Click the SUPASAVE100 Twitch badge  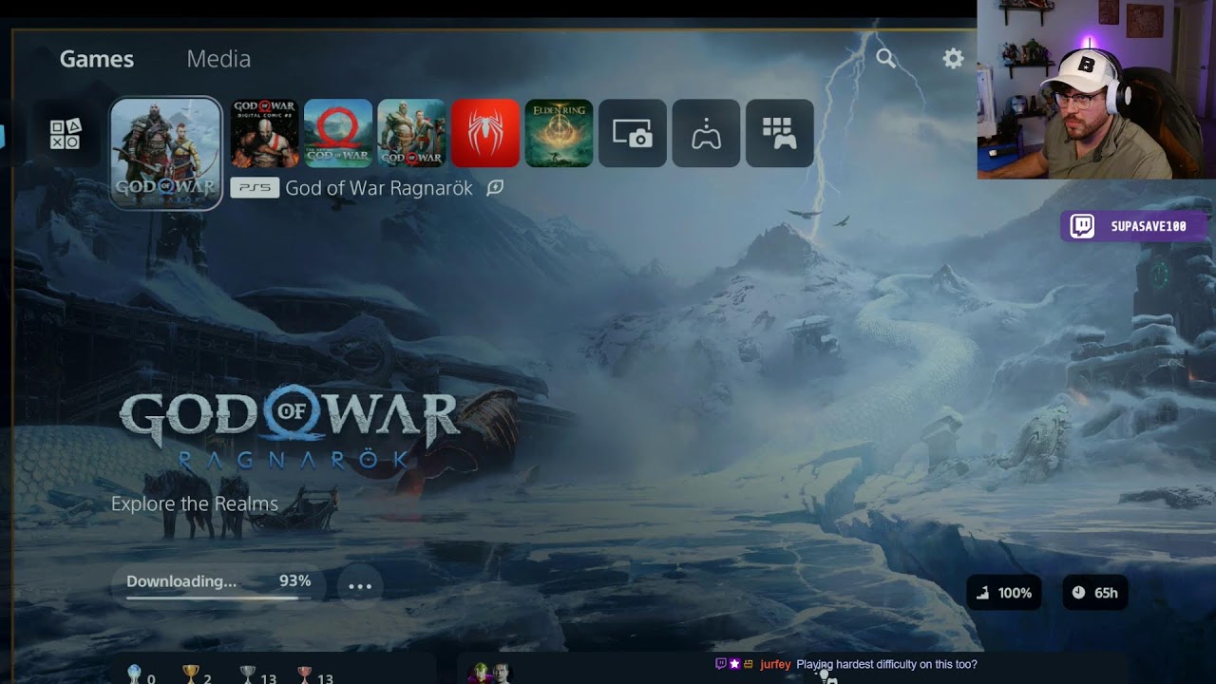point(1134,226)
